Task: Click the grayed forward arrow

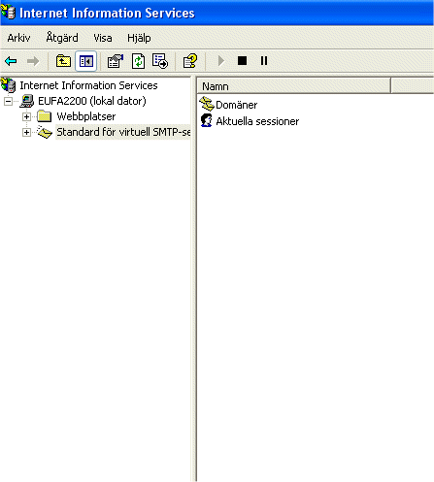Action: click(x=33, y=61)
